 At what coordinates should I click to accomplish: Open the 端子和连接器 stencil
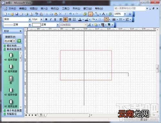coord(13,110)
